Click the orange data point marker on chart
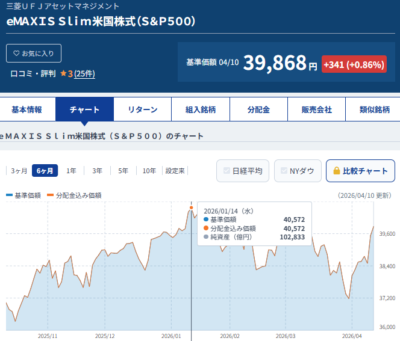The image size is (400, 341). pyautogui.click(x=192, y=208)
